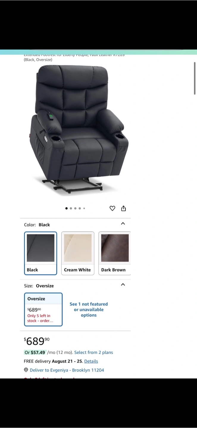Open the delivery Details link
This screenshot has height=428, width=197.
tap(91, 361)
